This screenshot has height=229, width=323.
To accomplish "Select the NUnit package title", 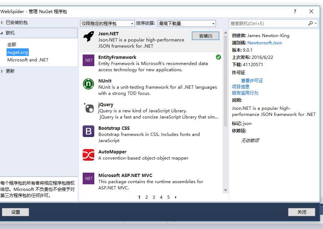I will pos(105,81).
